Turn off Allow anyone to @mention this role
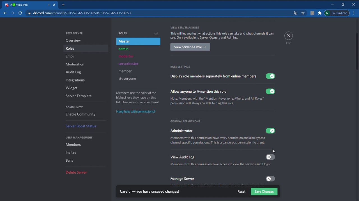The image size is (359, 201). (x=270, y=91)
